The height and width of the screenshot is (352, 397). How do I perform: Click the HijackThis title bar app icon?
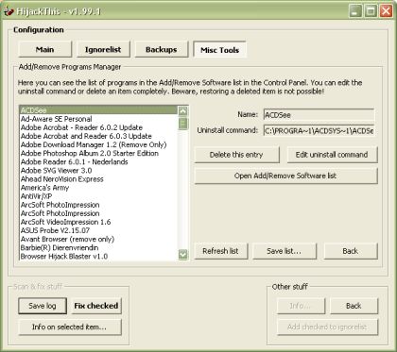(9, 11)
